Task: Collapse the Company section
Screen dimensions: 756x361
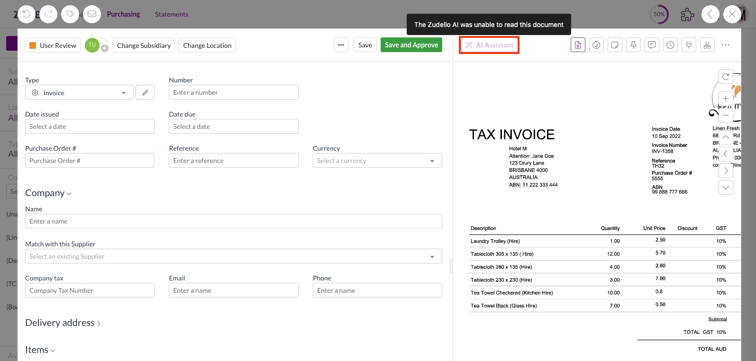Action: (48, 193)
